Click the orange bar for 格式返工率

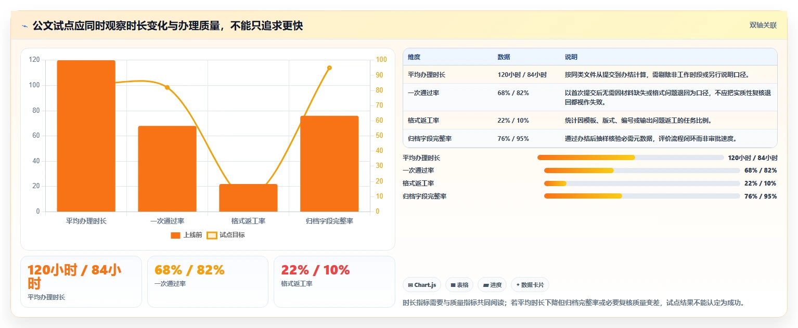(248, 198)
